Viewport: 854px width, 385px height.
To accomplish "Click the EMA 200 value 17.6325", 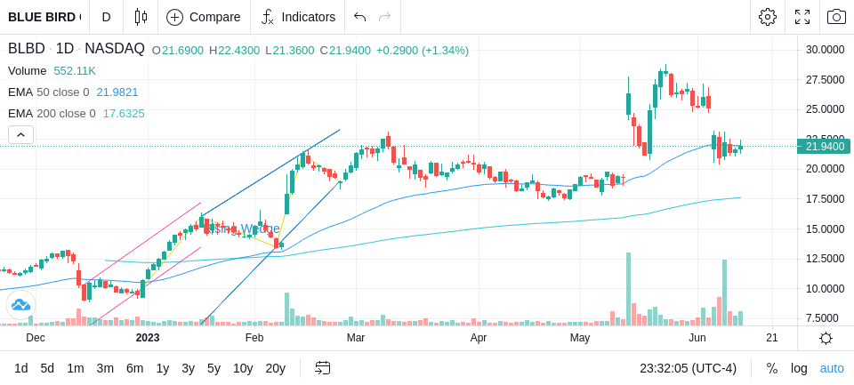I will [124, 113].
